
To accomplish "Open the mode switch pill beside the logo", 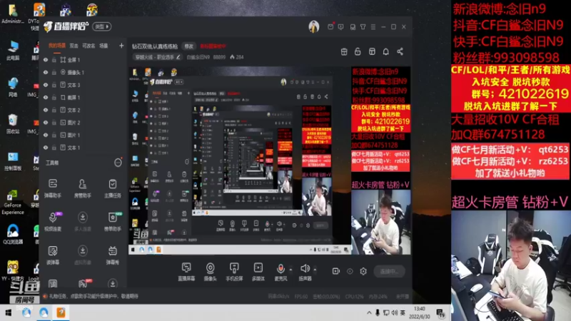I will coord(102,26).
